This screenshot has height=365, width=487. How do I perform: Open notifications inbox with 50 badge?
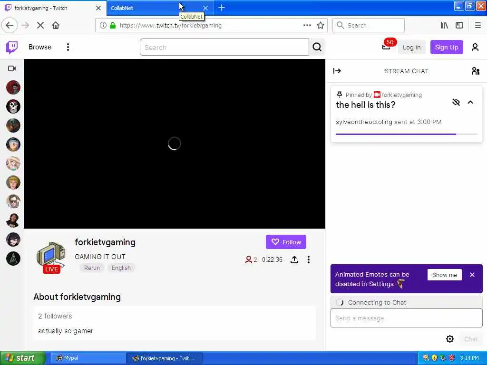tap(386, 47)
